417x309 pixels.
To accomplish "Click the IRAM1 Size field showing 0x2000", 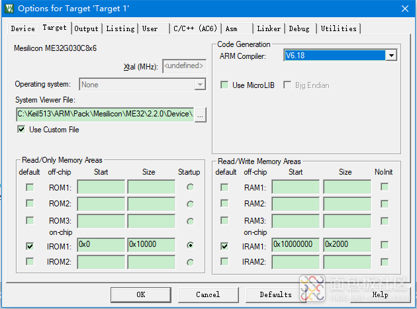I will (x=347, y=245).
